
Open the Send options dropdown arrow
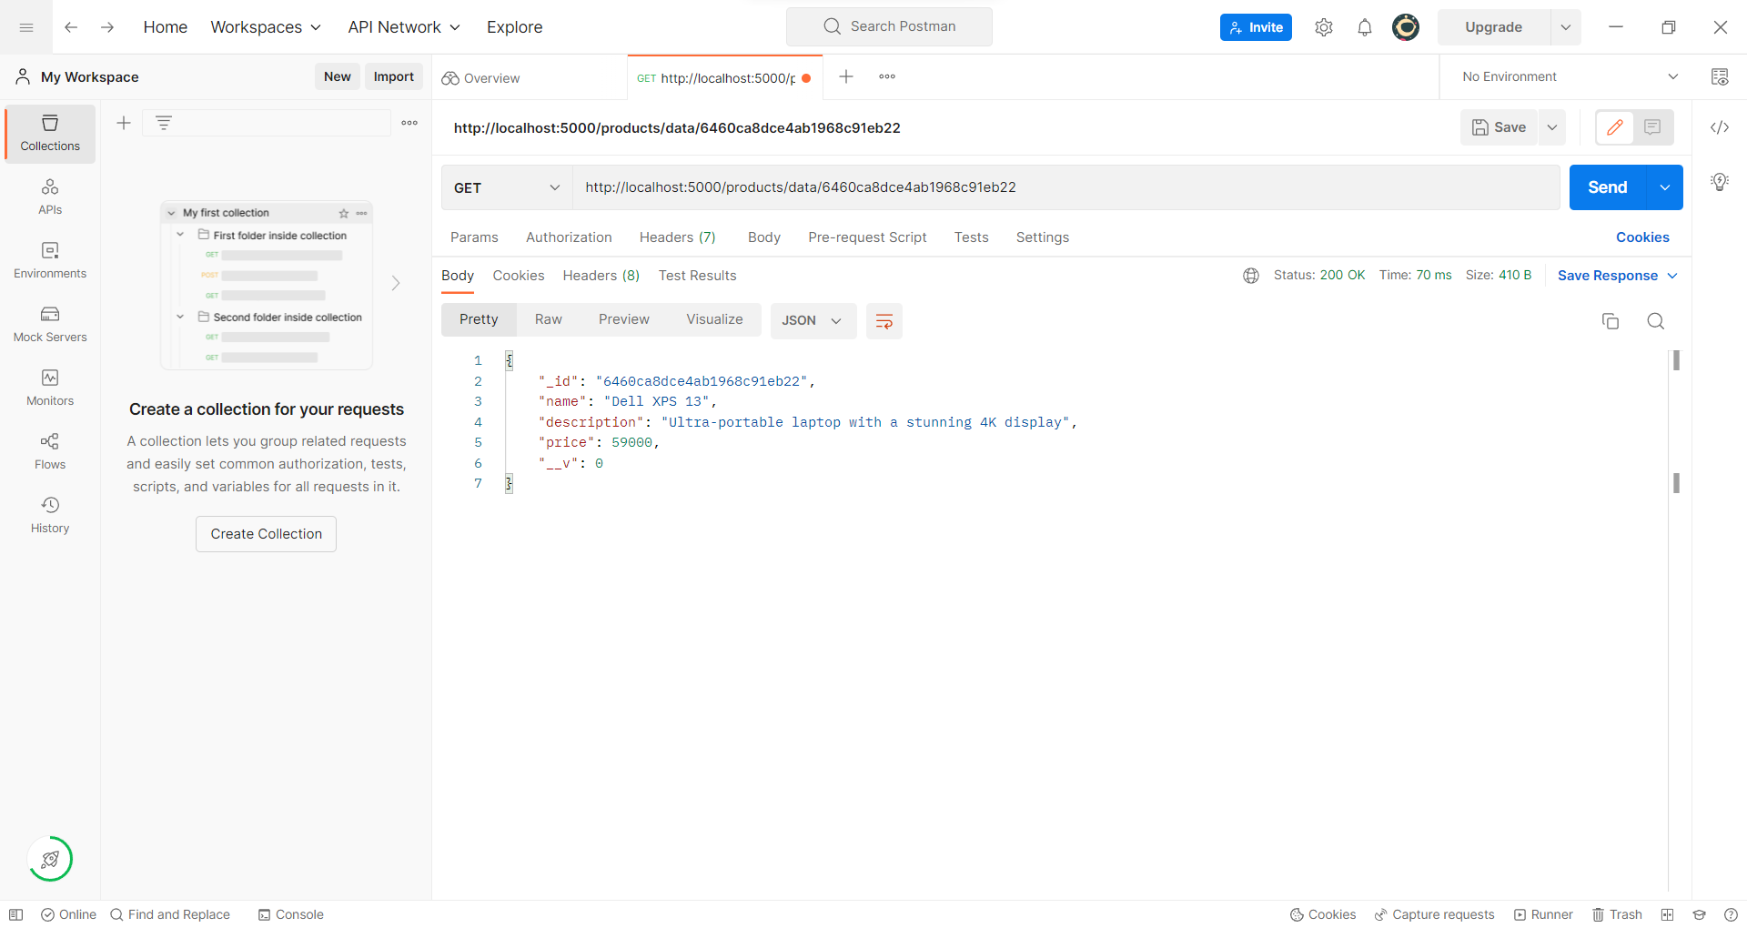point(1664,187)
